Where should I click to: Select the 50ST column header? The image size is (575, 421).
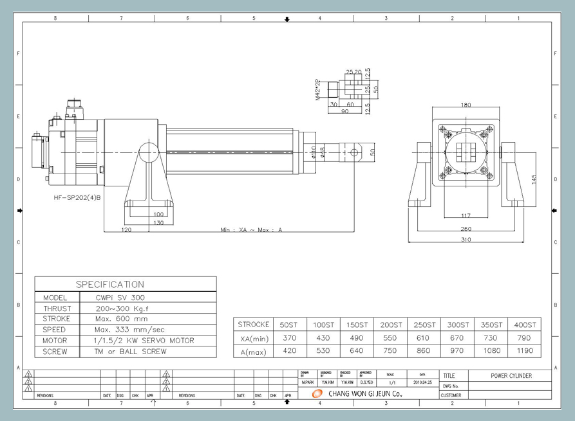click(x=288, y=325)
